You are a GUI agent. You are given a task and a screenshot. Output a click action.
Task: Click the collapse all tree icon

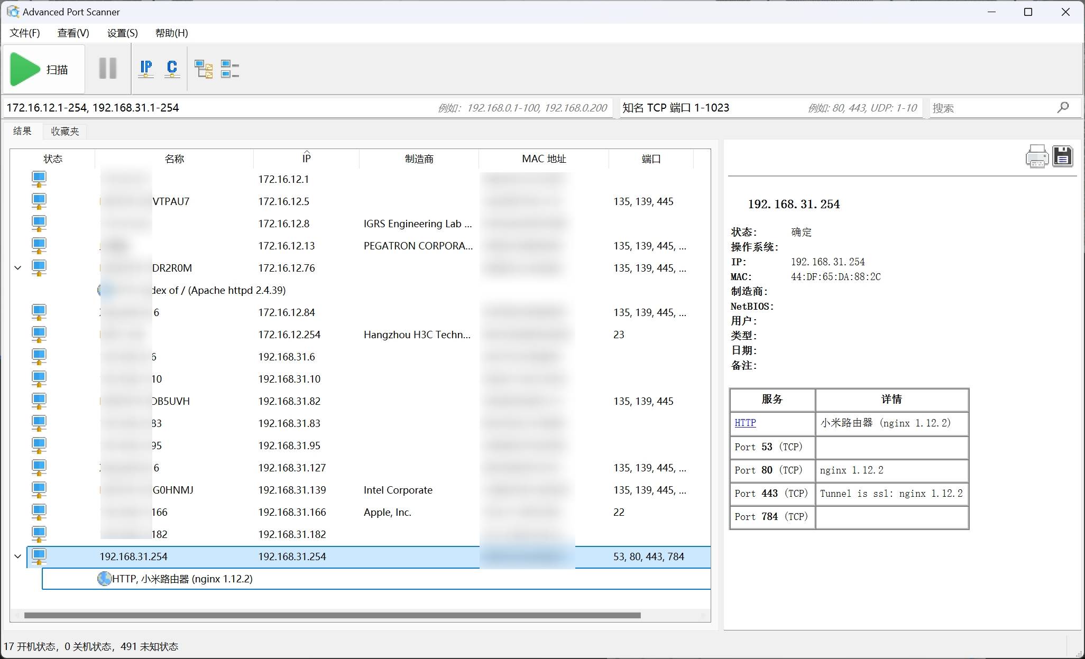point(229,69)
